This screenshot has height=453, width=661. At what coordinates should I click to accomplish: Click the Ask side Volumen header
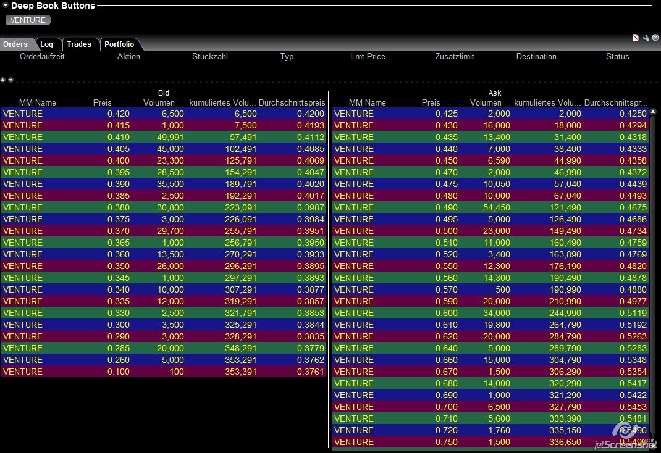[486, 102]
